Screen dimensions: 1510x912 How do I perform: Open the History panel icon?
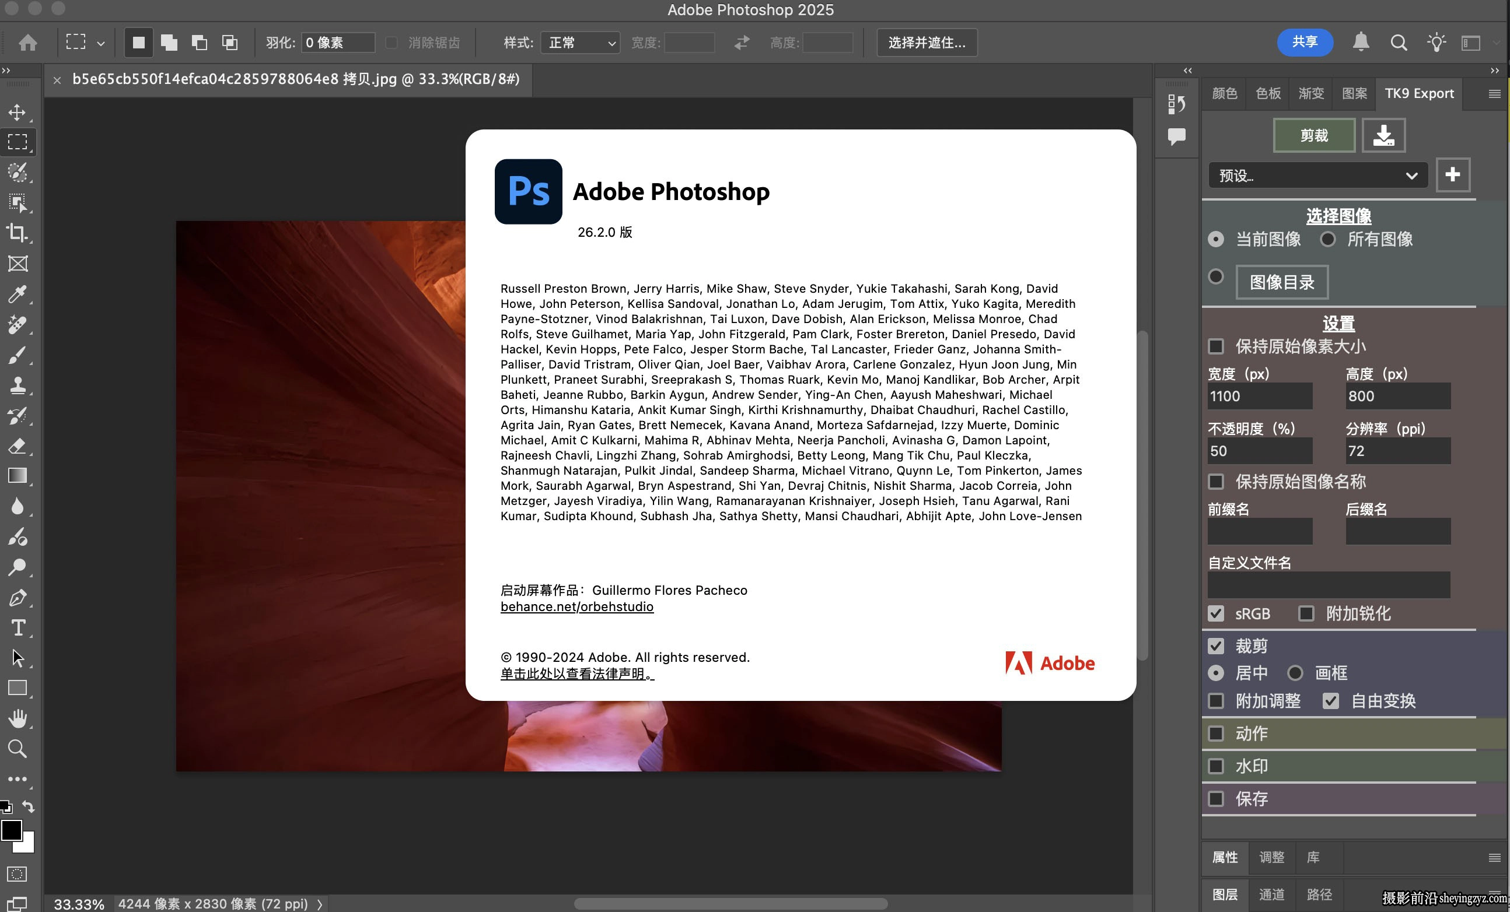pos(1176,104)
